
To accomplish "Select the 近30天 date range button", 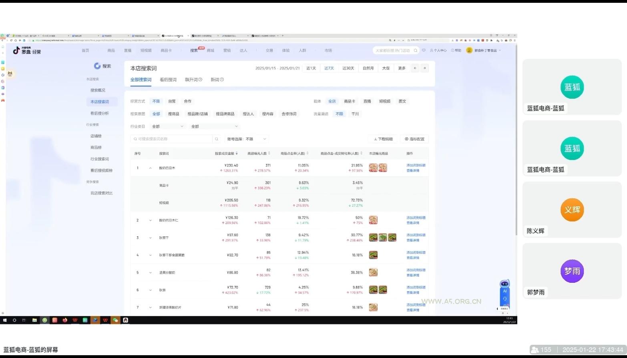I will [x=348, y=68].
